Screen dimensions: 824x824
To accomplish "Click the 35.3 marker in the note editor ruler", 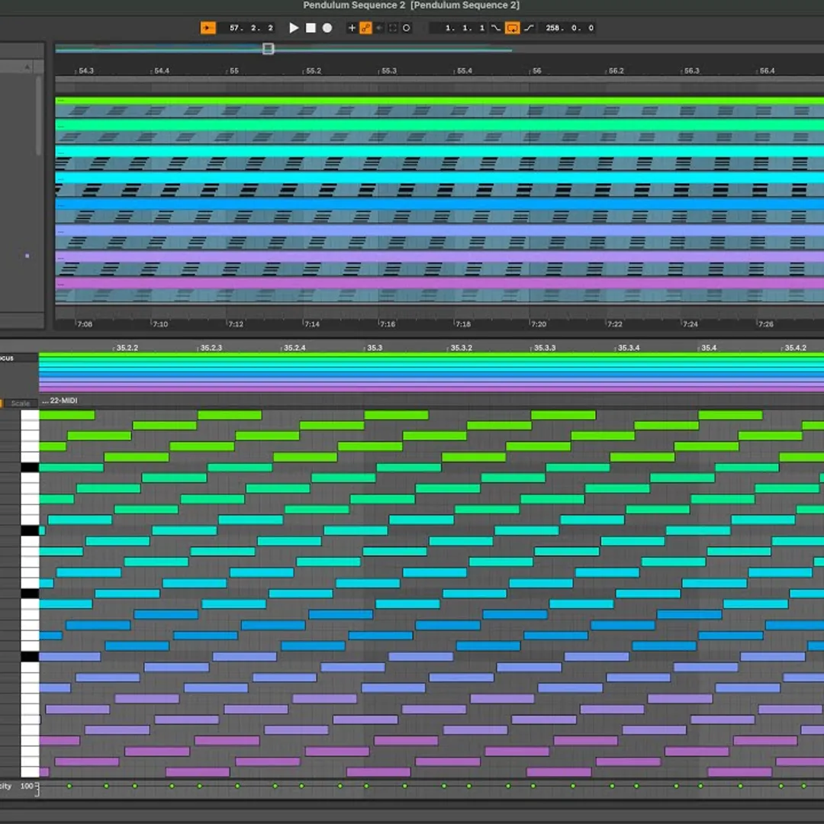I will pyautogui.click(x=375, y=348).
